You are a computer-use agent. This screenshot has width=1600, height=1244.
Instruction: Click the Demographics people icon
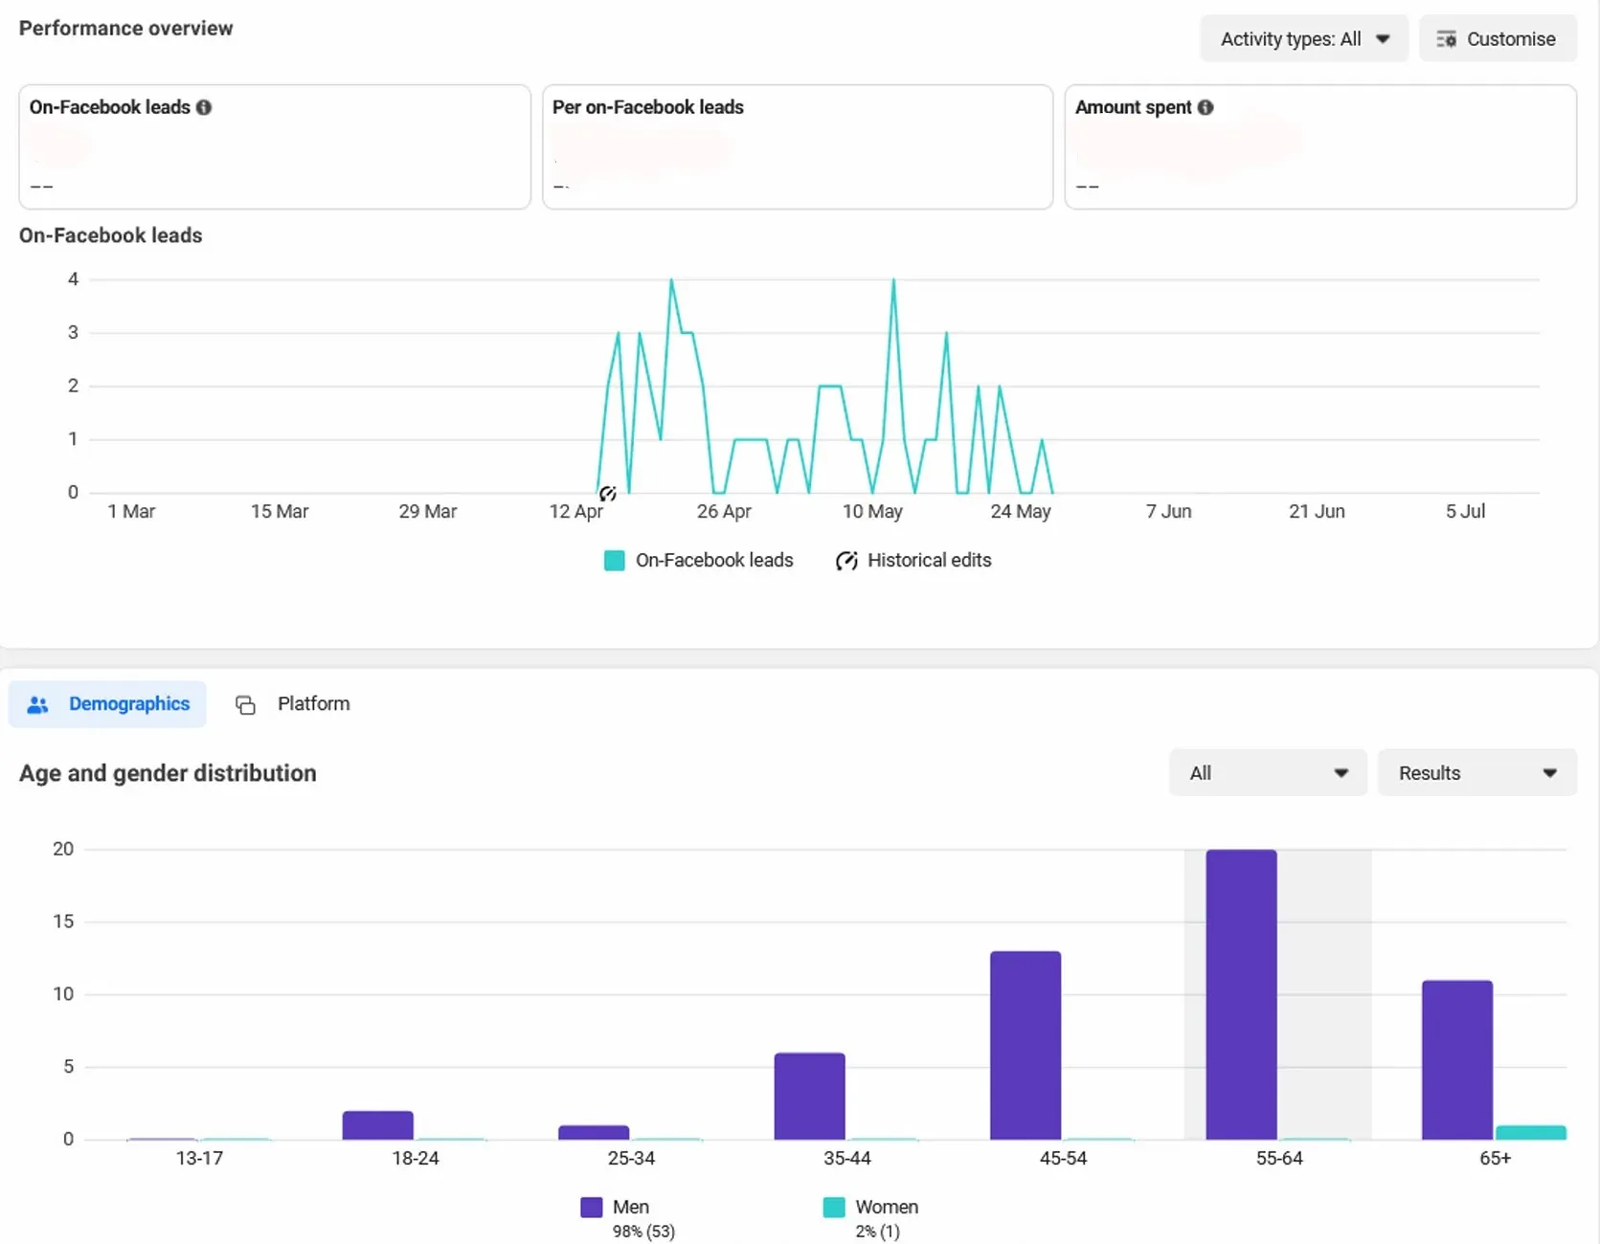coord(38,705)
